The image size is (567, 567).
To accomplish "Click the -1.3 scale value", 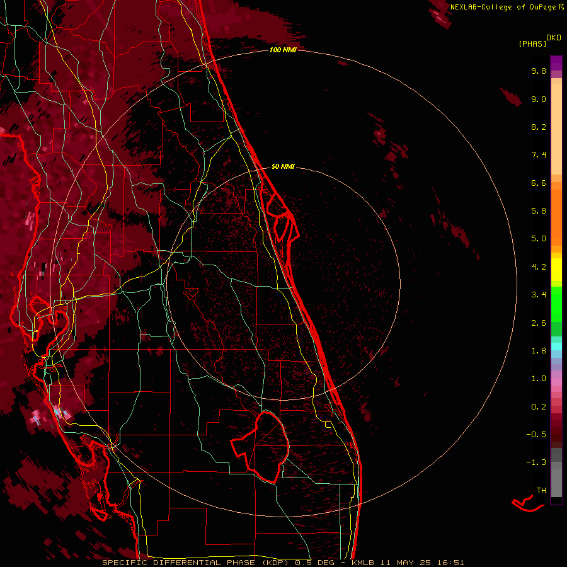I will (x=536, y=462).
